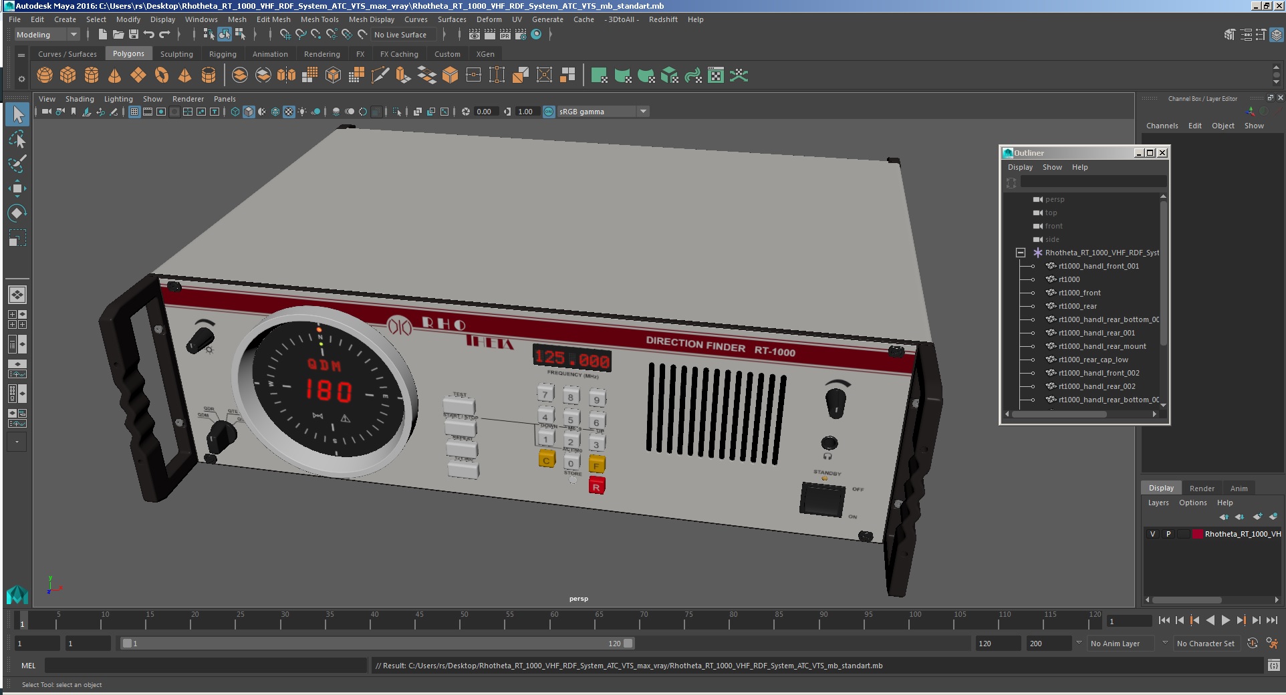Create a polygon cube from shelf

[x=68, y=76]
